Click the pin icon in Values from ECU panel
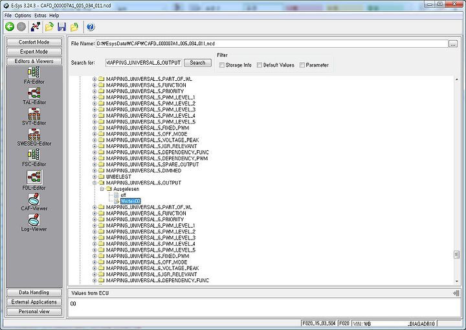This screenshot has width=466, height=330. pyautogui.click(x=456, y=293)
